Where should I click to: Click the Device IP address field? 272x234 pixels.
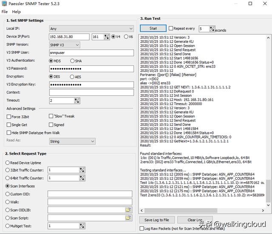coord(69,37)
